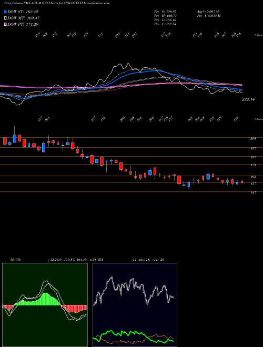Click the 'Pre O: 158.95' open value

pos(165,11)
